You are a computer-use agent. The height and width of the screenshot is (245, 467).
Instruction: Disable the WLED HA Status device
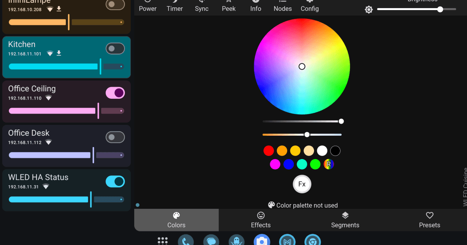115,181
